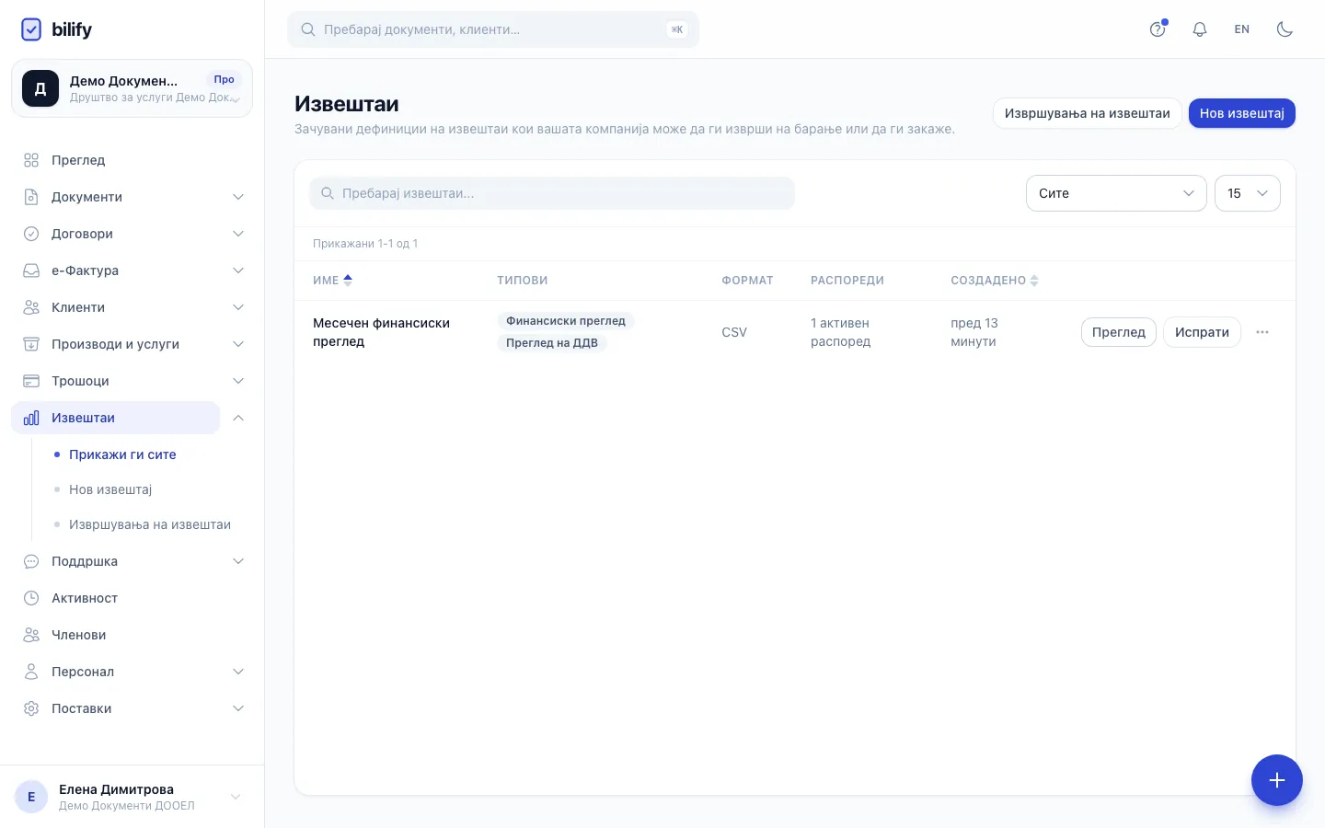Click the Производи и услуги icon
Viewport: 1325px width, 828px height.
tap(31, 344)
